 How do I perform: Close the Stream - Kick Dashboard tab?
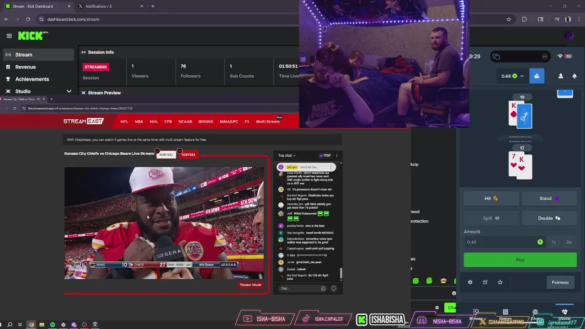click(x=69, y=6)
